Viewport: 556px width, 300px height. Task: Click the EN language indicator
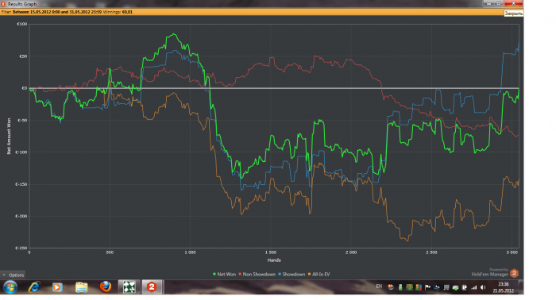pyautogui.click(x=379, y=287)
